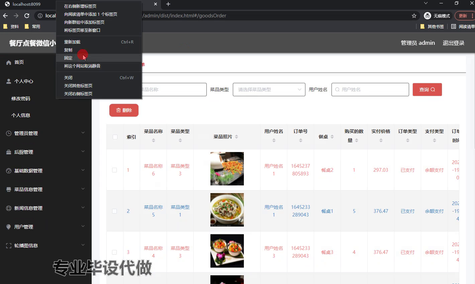Choose 将标签页移至新窗口 in context menu
Image resolution: width=475 pixels, height=284 pixels.
click(99, 30)
